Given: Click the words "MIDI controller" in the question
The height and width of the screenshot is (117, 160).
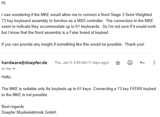Looking at the screenshot, I should (x=90, y=21).
